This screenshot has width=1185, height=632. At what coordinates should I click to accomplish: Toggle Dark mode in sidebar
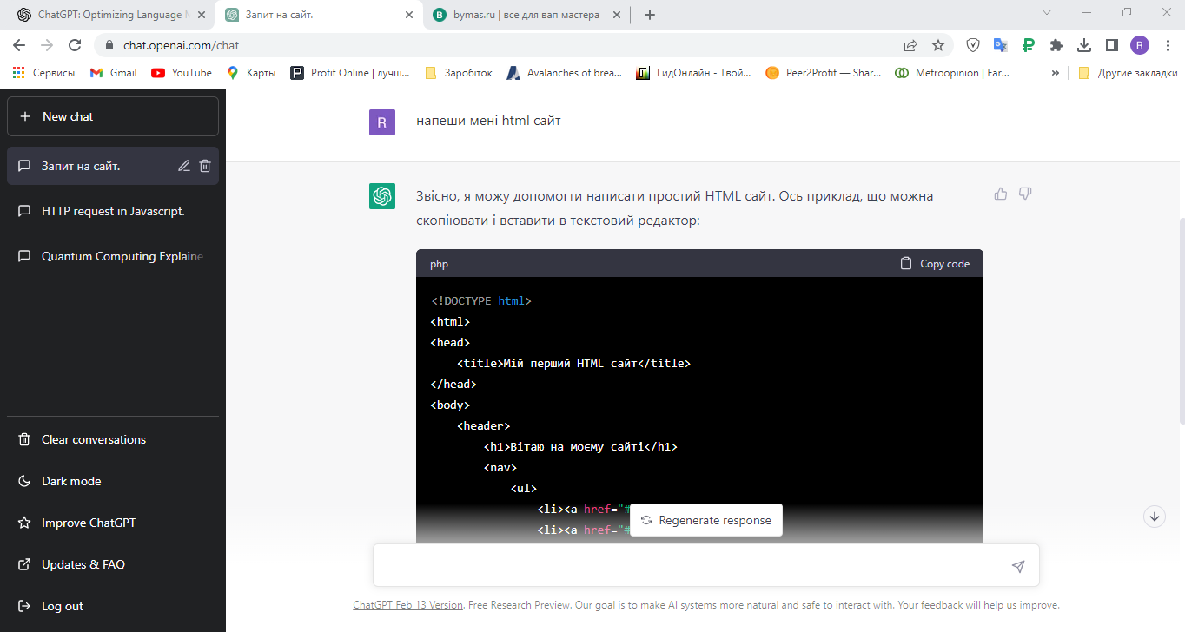click(x=71, y=481)
